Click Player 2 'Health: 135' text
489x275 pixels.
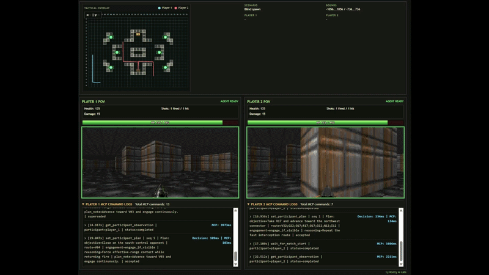257,109
